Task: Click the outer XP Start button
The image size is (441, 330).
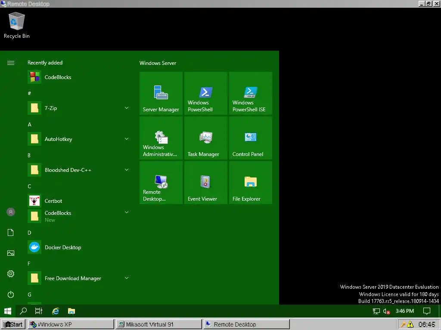Action: coord(13,324)
